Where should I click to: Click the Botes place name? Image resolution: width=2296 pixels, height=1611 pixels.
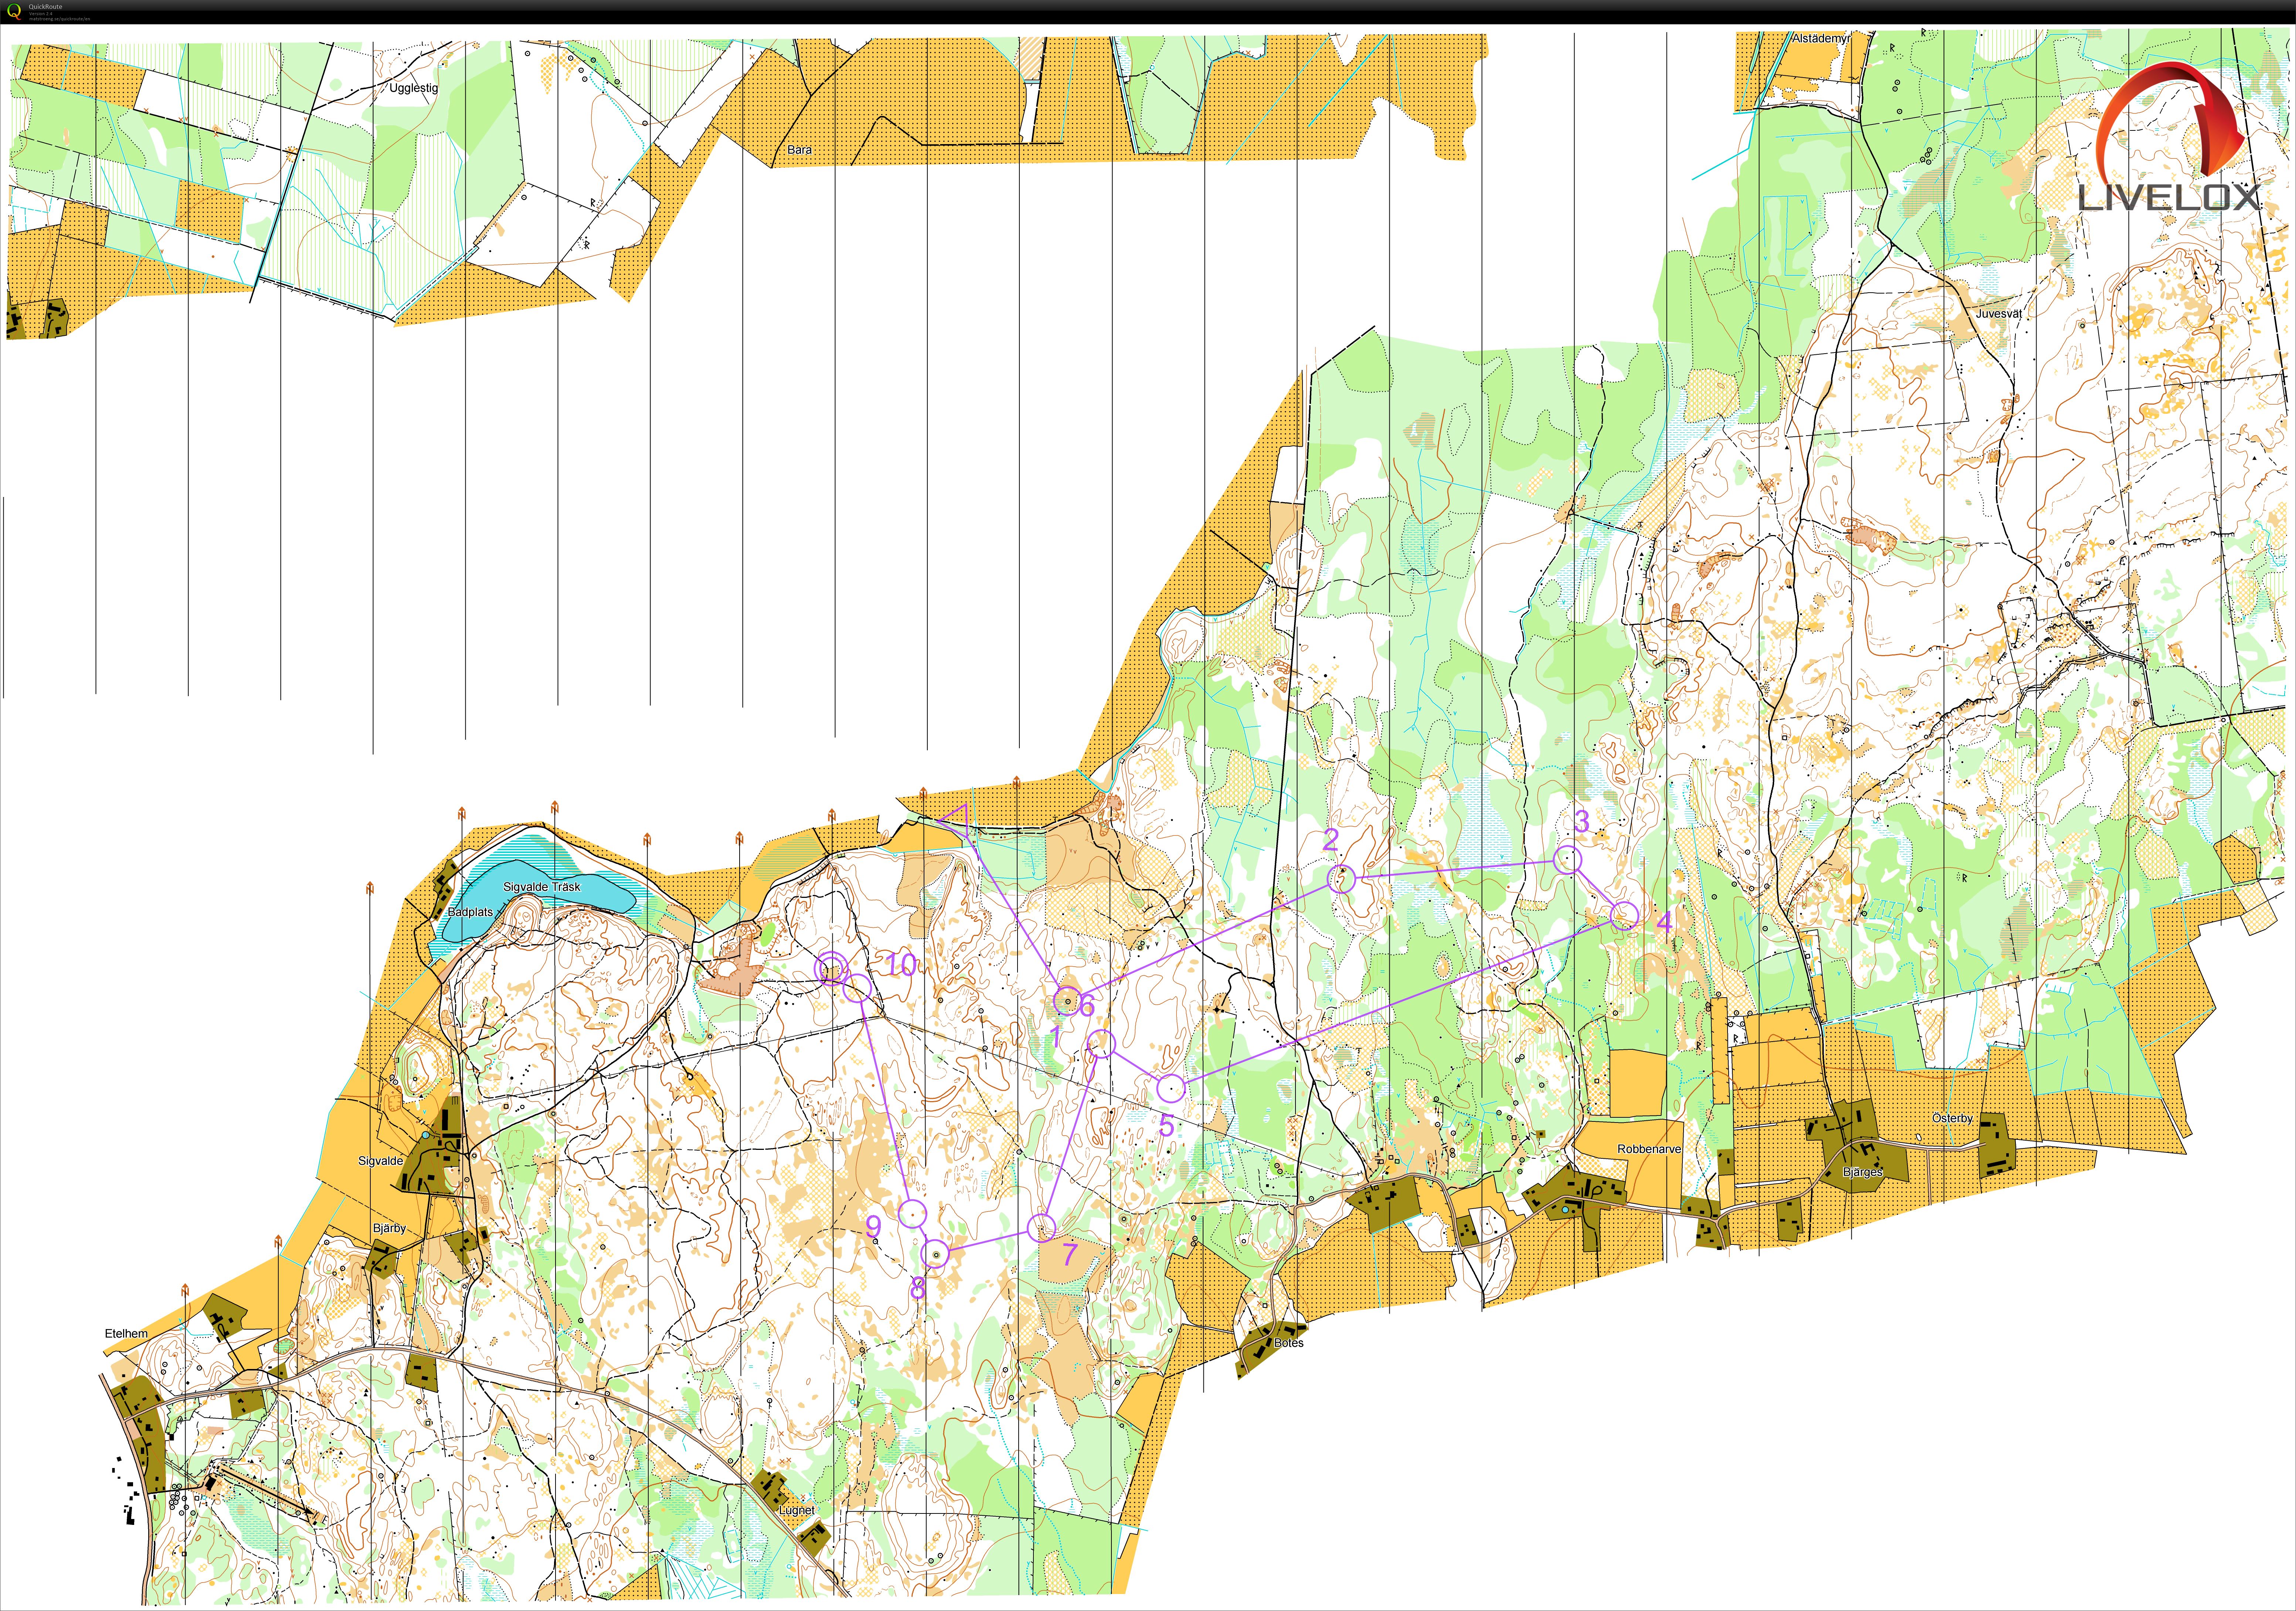click(x=1289, y=1343)
